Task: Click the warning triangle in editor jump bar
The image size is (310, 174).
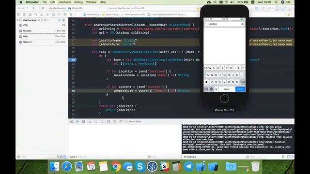Action: coord(289,14)
